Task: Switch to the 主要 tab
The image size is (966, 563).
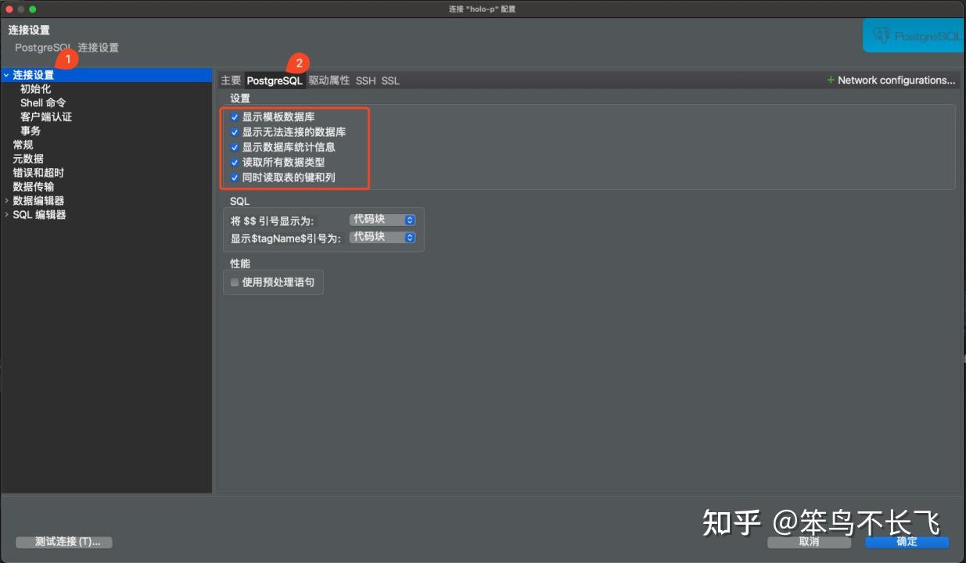Action: [230, 80]
